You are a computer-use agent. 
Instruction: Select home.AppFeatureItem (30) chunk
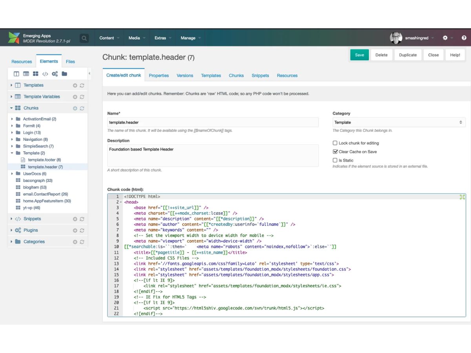(47, 201)
